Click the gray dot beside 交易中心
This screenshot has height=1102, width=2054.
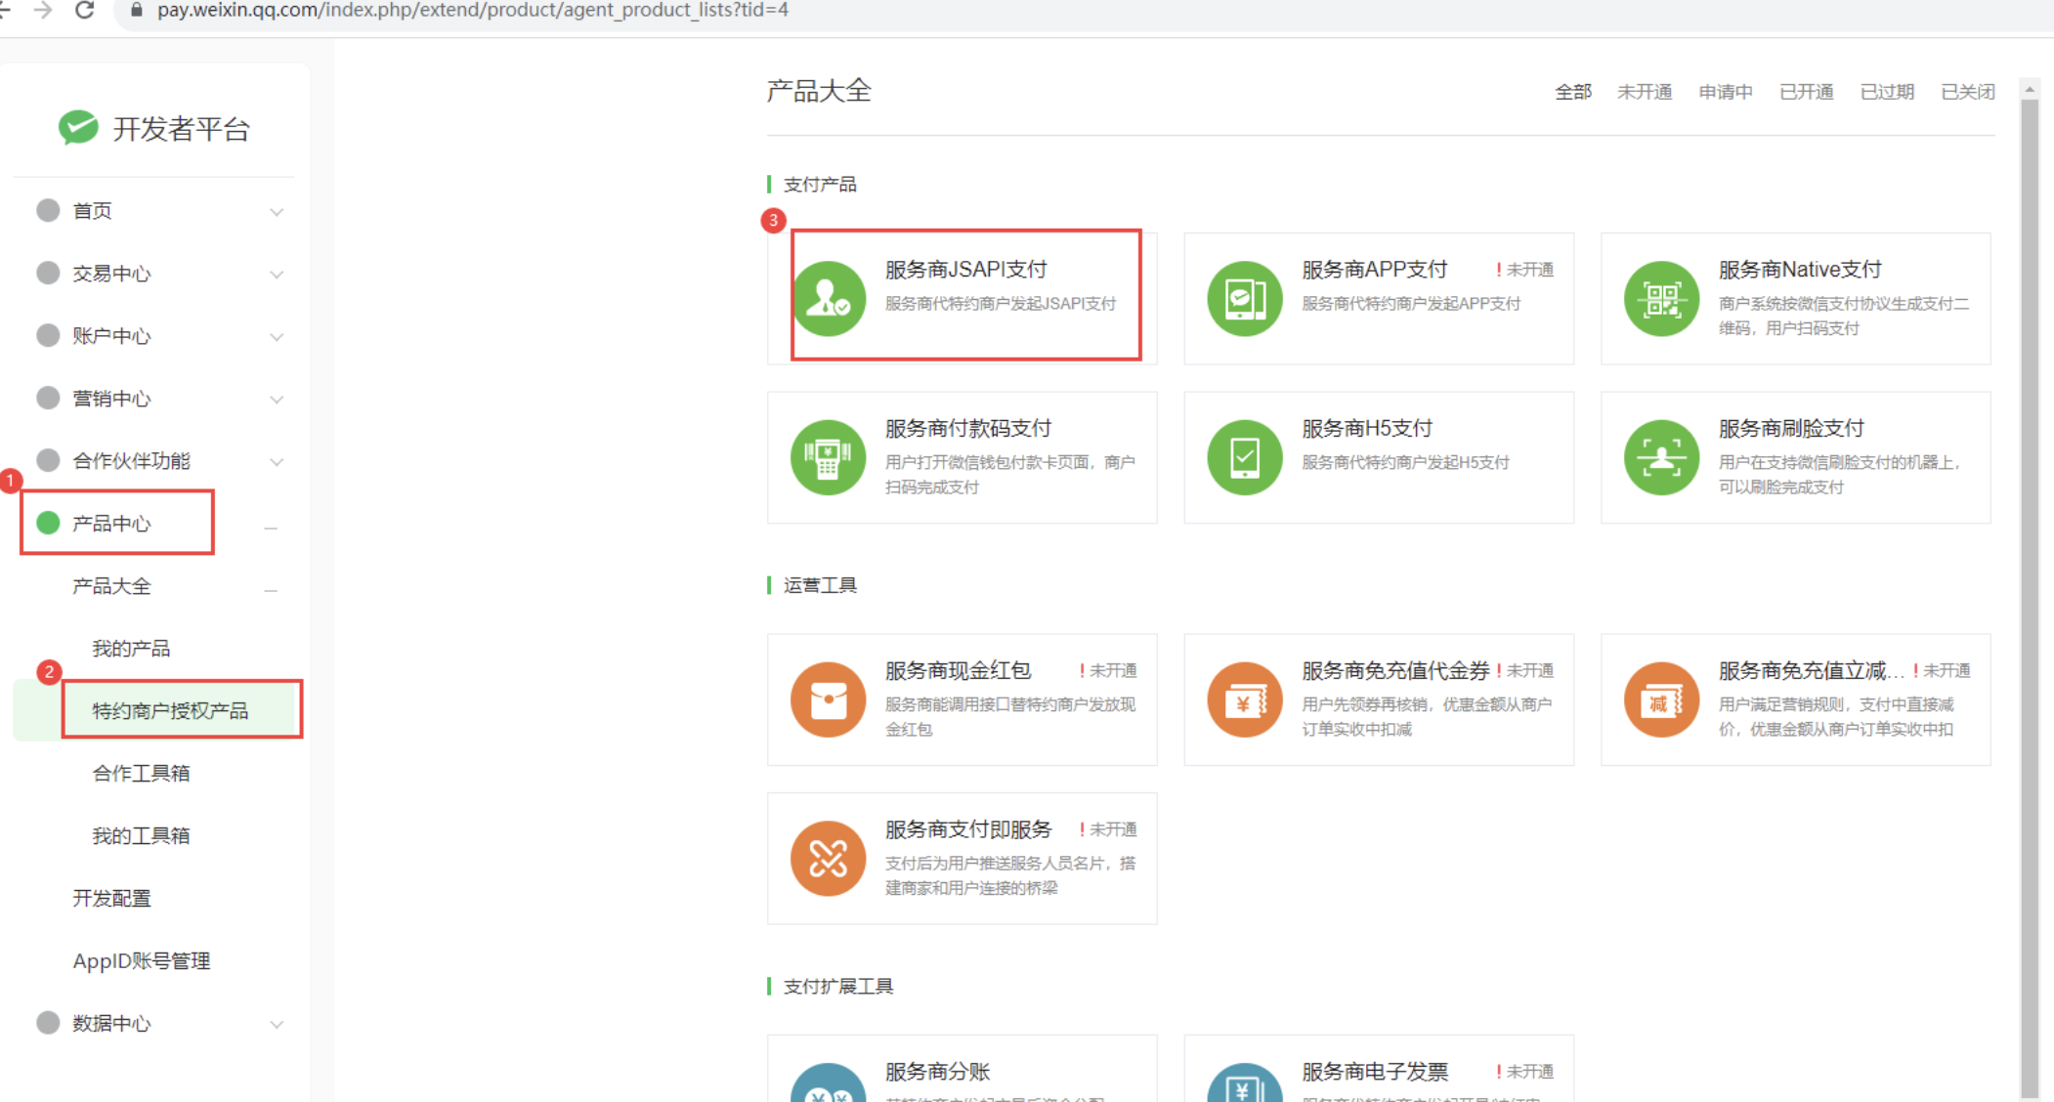pos(48,273)
